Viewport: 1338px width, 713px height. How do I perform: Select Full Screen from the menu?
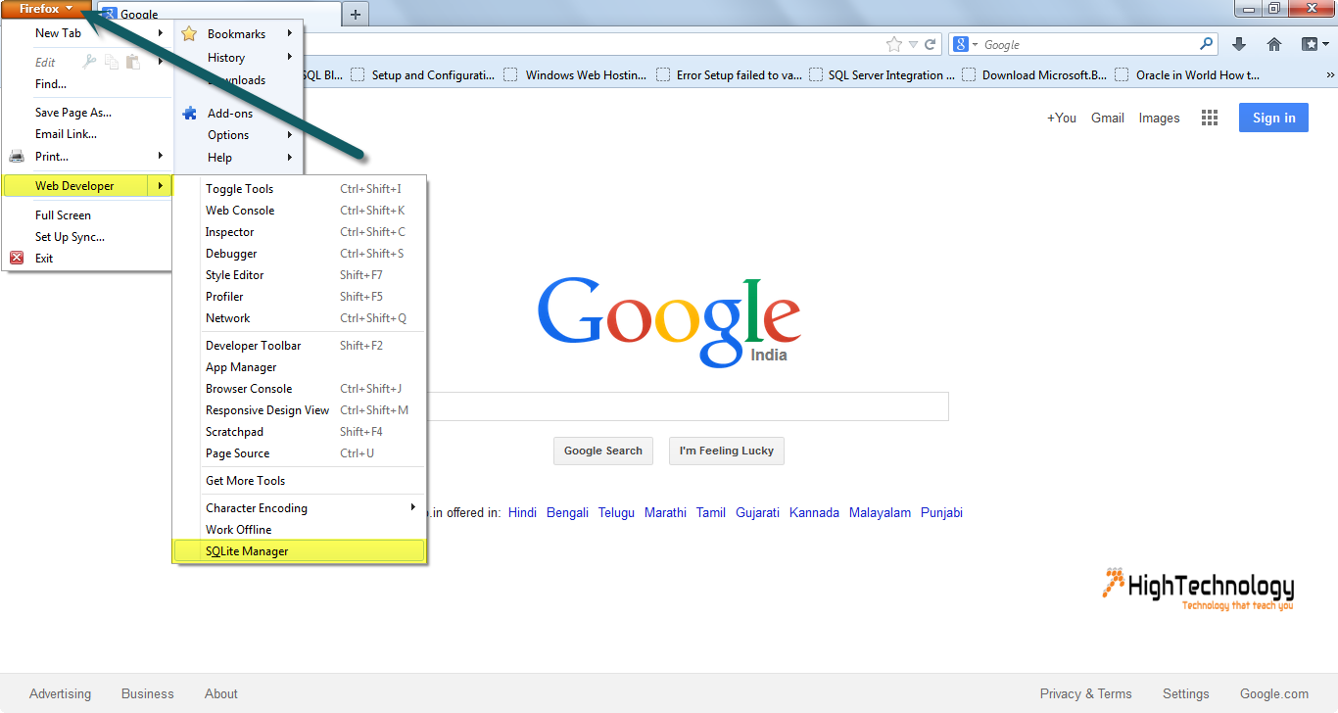click(63, 215)
